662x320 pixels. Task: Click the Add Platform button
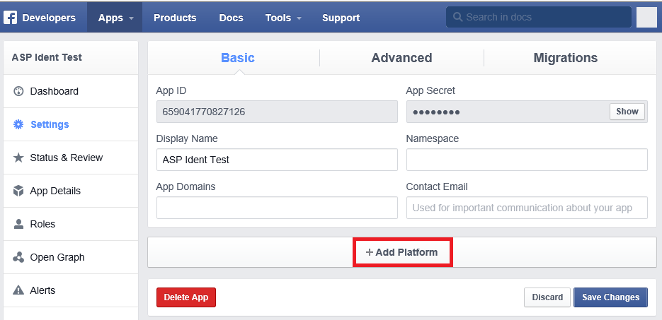(x=402, y=252)
